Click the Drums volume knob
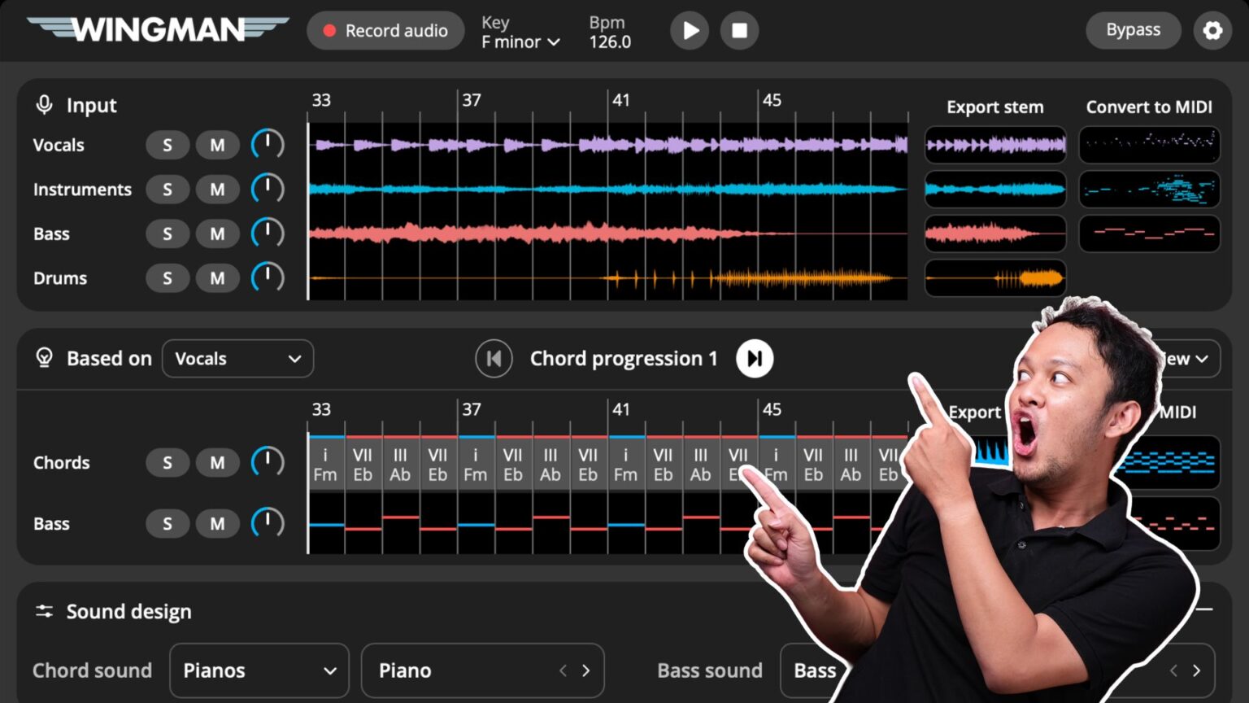The width and height of the screenshot is (1249, 703). [x=268, y=277]
